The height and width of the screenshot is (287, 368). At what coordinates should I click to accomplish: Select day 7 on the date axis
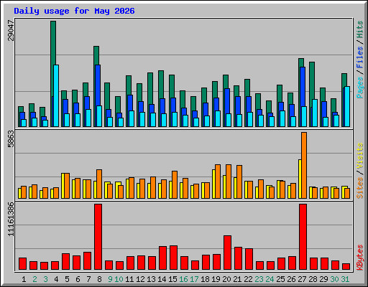[x=88, y=279]
